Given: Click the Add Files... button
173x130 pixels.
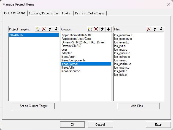Looking at the screenshot, I should pyautogui.click(x=138, y=106).
